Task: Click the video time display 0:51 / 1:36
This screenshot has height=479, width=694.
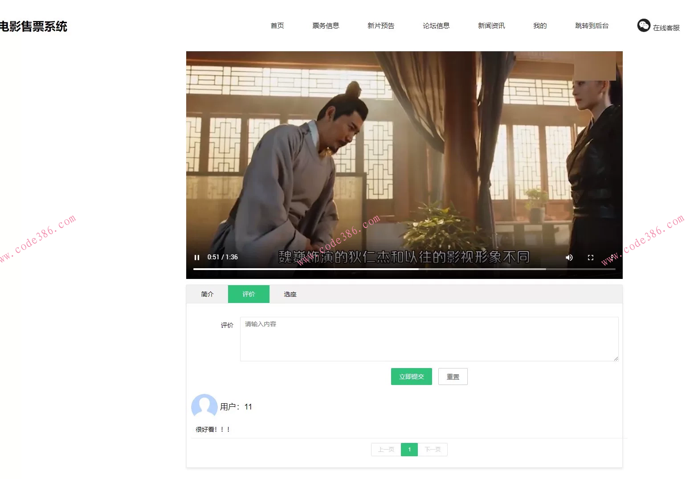Action: (223, 257)
